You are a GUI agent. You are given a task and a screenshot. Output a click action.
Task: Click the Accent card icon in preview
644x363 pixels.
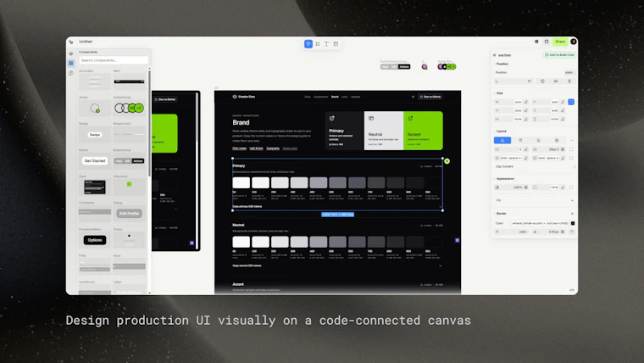click(410, 119)
